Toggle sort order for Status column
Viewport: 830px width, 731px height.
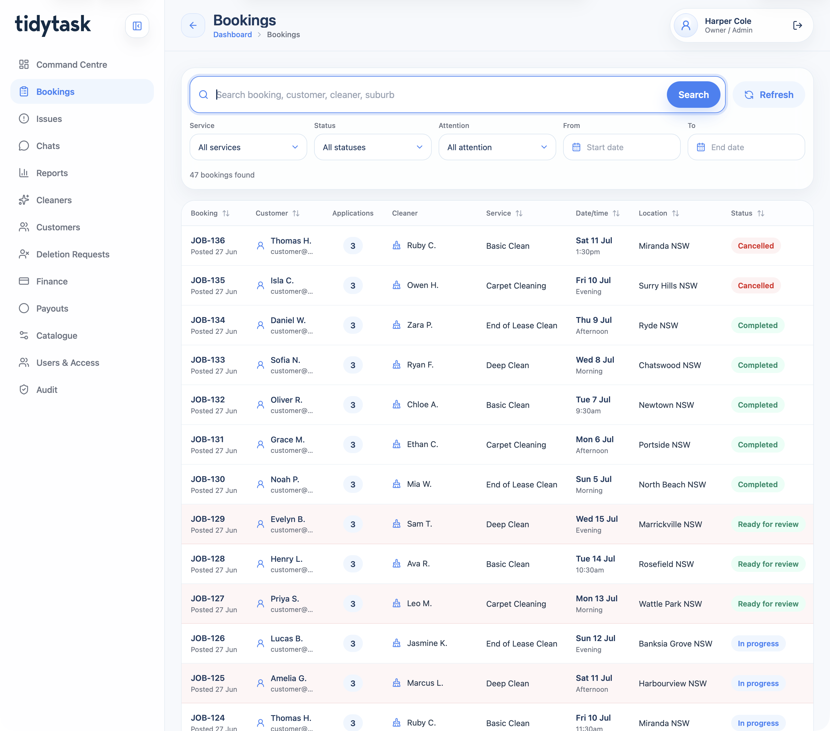(761, 213)
